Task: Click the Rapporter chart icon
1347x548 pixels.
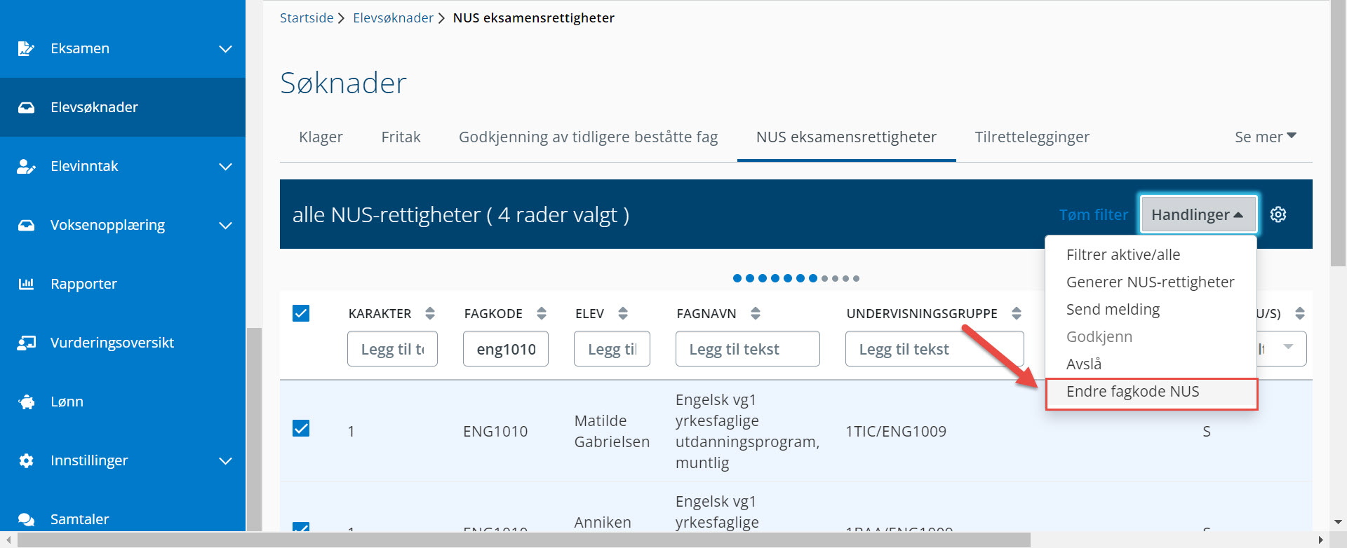Action: click(26, 284)
